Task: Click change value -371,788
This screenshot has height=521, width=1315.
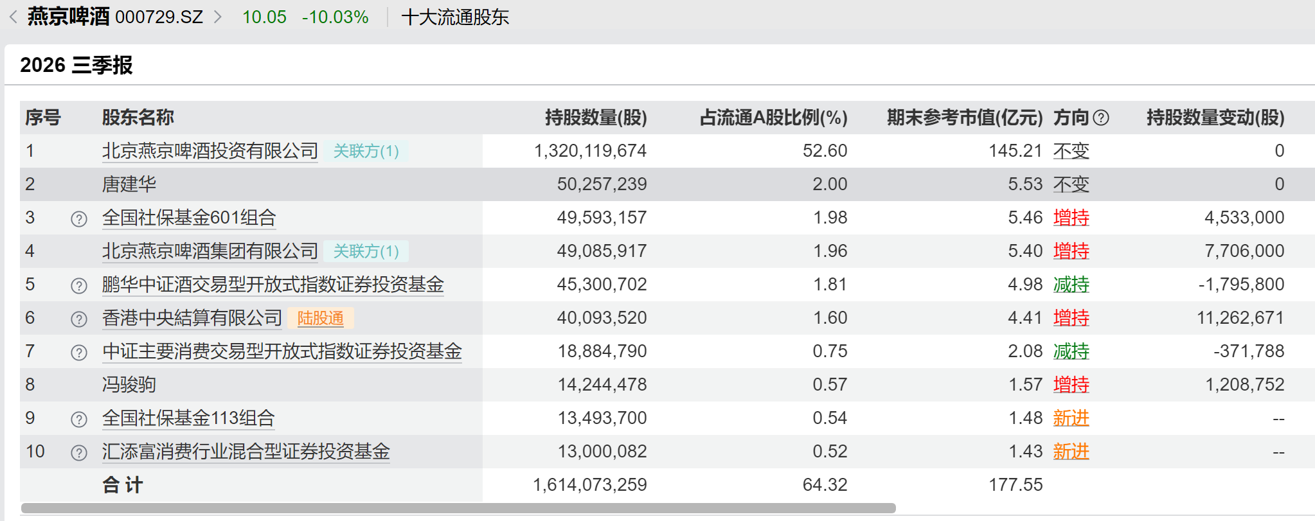Action: [1249, 351]
